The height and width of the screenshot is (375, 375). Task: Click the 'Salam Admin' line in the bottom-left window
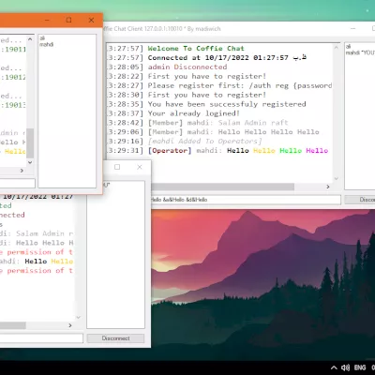coord(37,233)
